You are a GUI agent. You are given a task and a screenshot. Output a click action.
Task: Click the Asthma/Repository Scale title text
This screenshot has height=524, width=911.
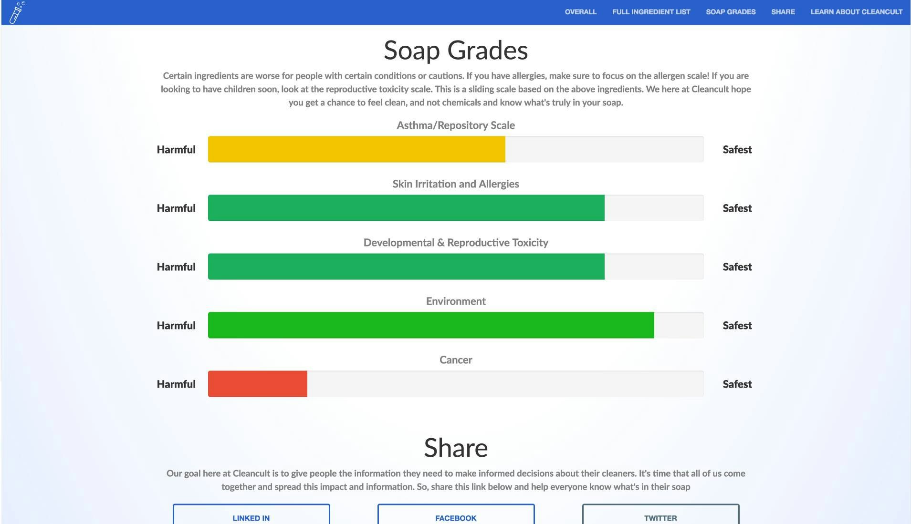(x=455, y=125)
